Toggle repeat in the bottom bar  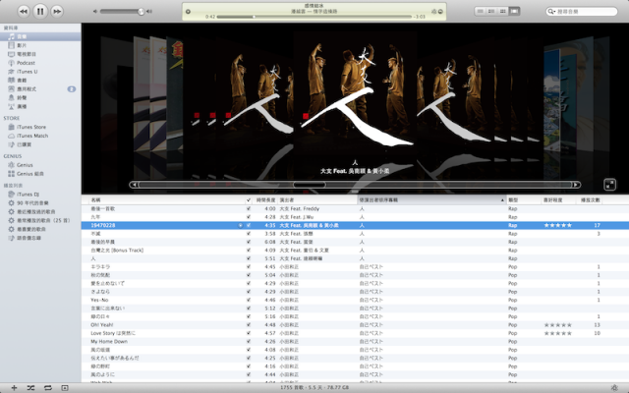[48, 388]
